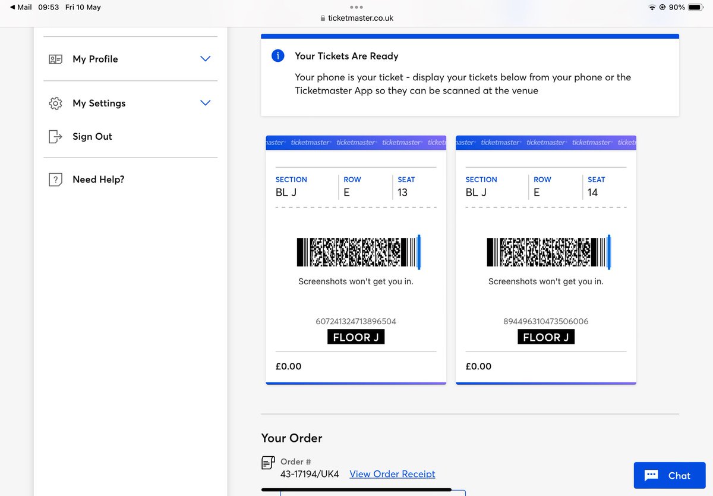Expand the My Settings chevron
713x496 pixels.
click(x=206, y=103)
